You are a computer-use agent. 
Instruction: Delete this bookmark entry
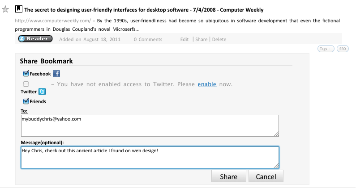coord(219,39)
